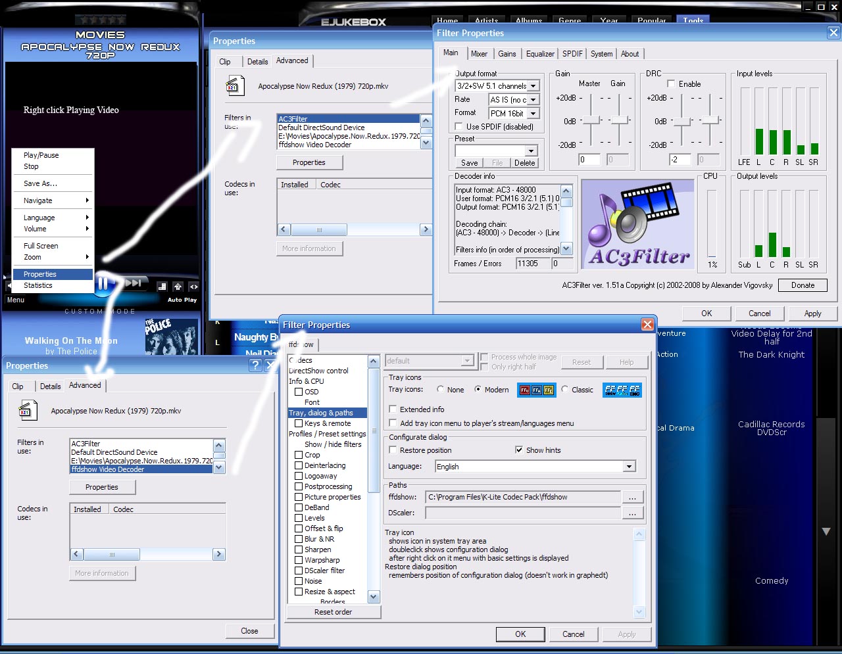The image size is (842, 654).
Task: Click the AC3Filter logo image
Action: 637,223
